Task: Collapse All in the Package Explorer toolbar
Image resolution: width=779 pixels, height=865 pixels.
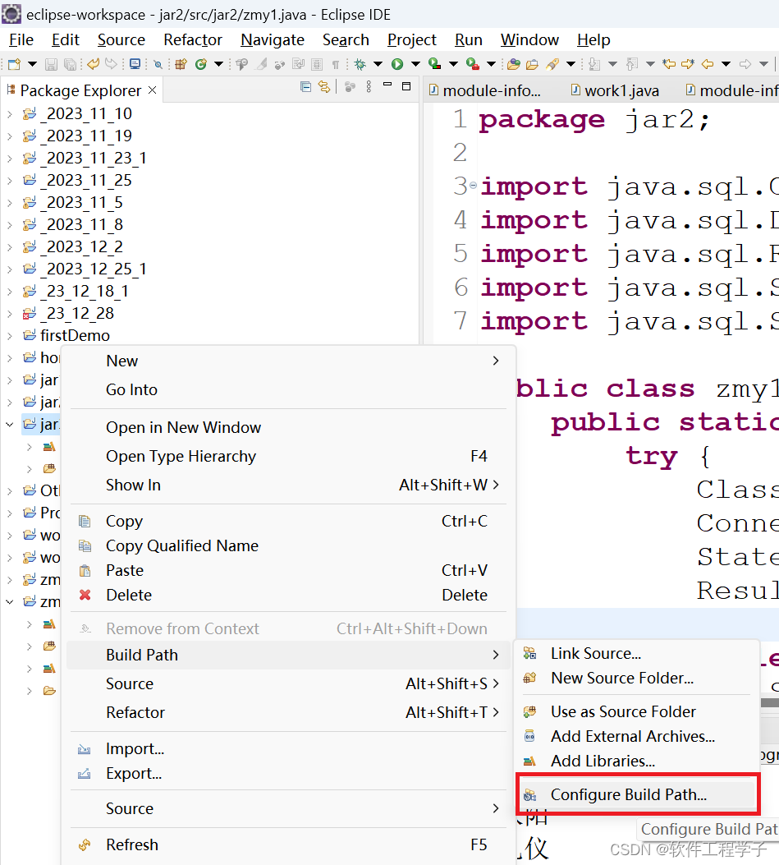Action: [x=305, y=90]
